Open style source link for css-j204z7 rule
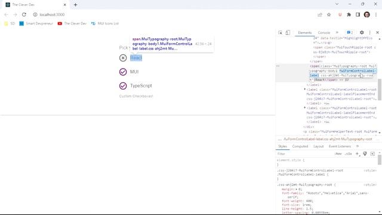The image size is (382, 215). coord(370,170)
